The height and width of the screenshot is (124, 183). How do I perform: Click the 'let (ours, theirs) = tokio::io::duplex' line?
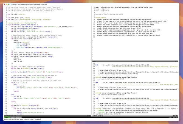(30, 53)
